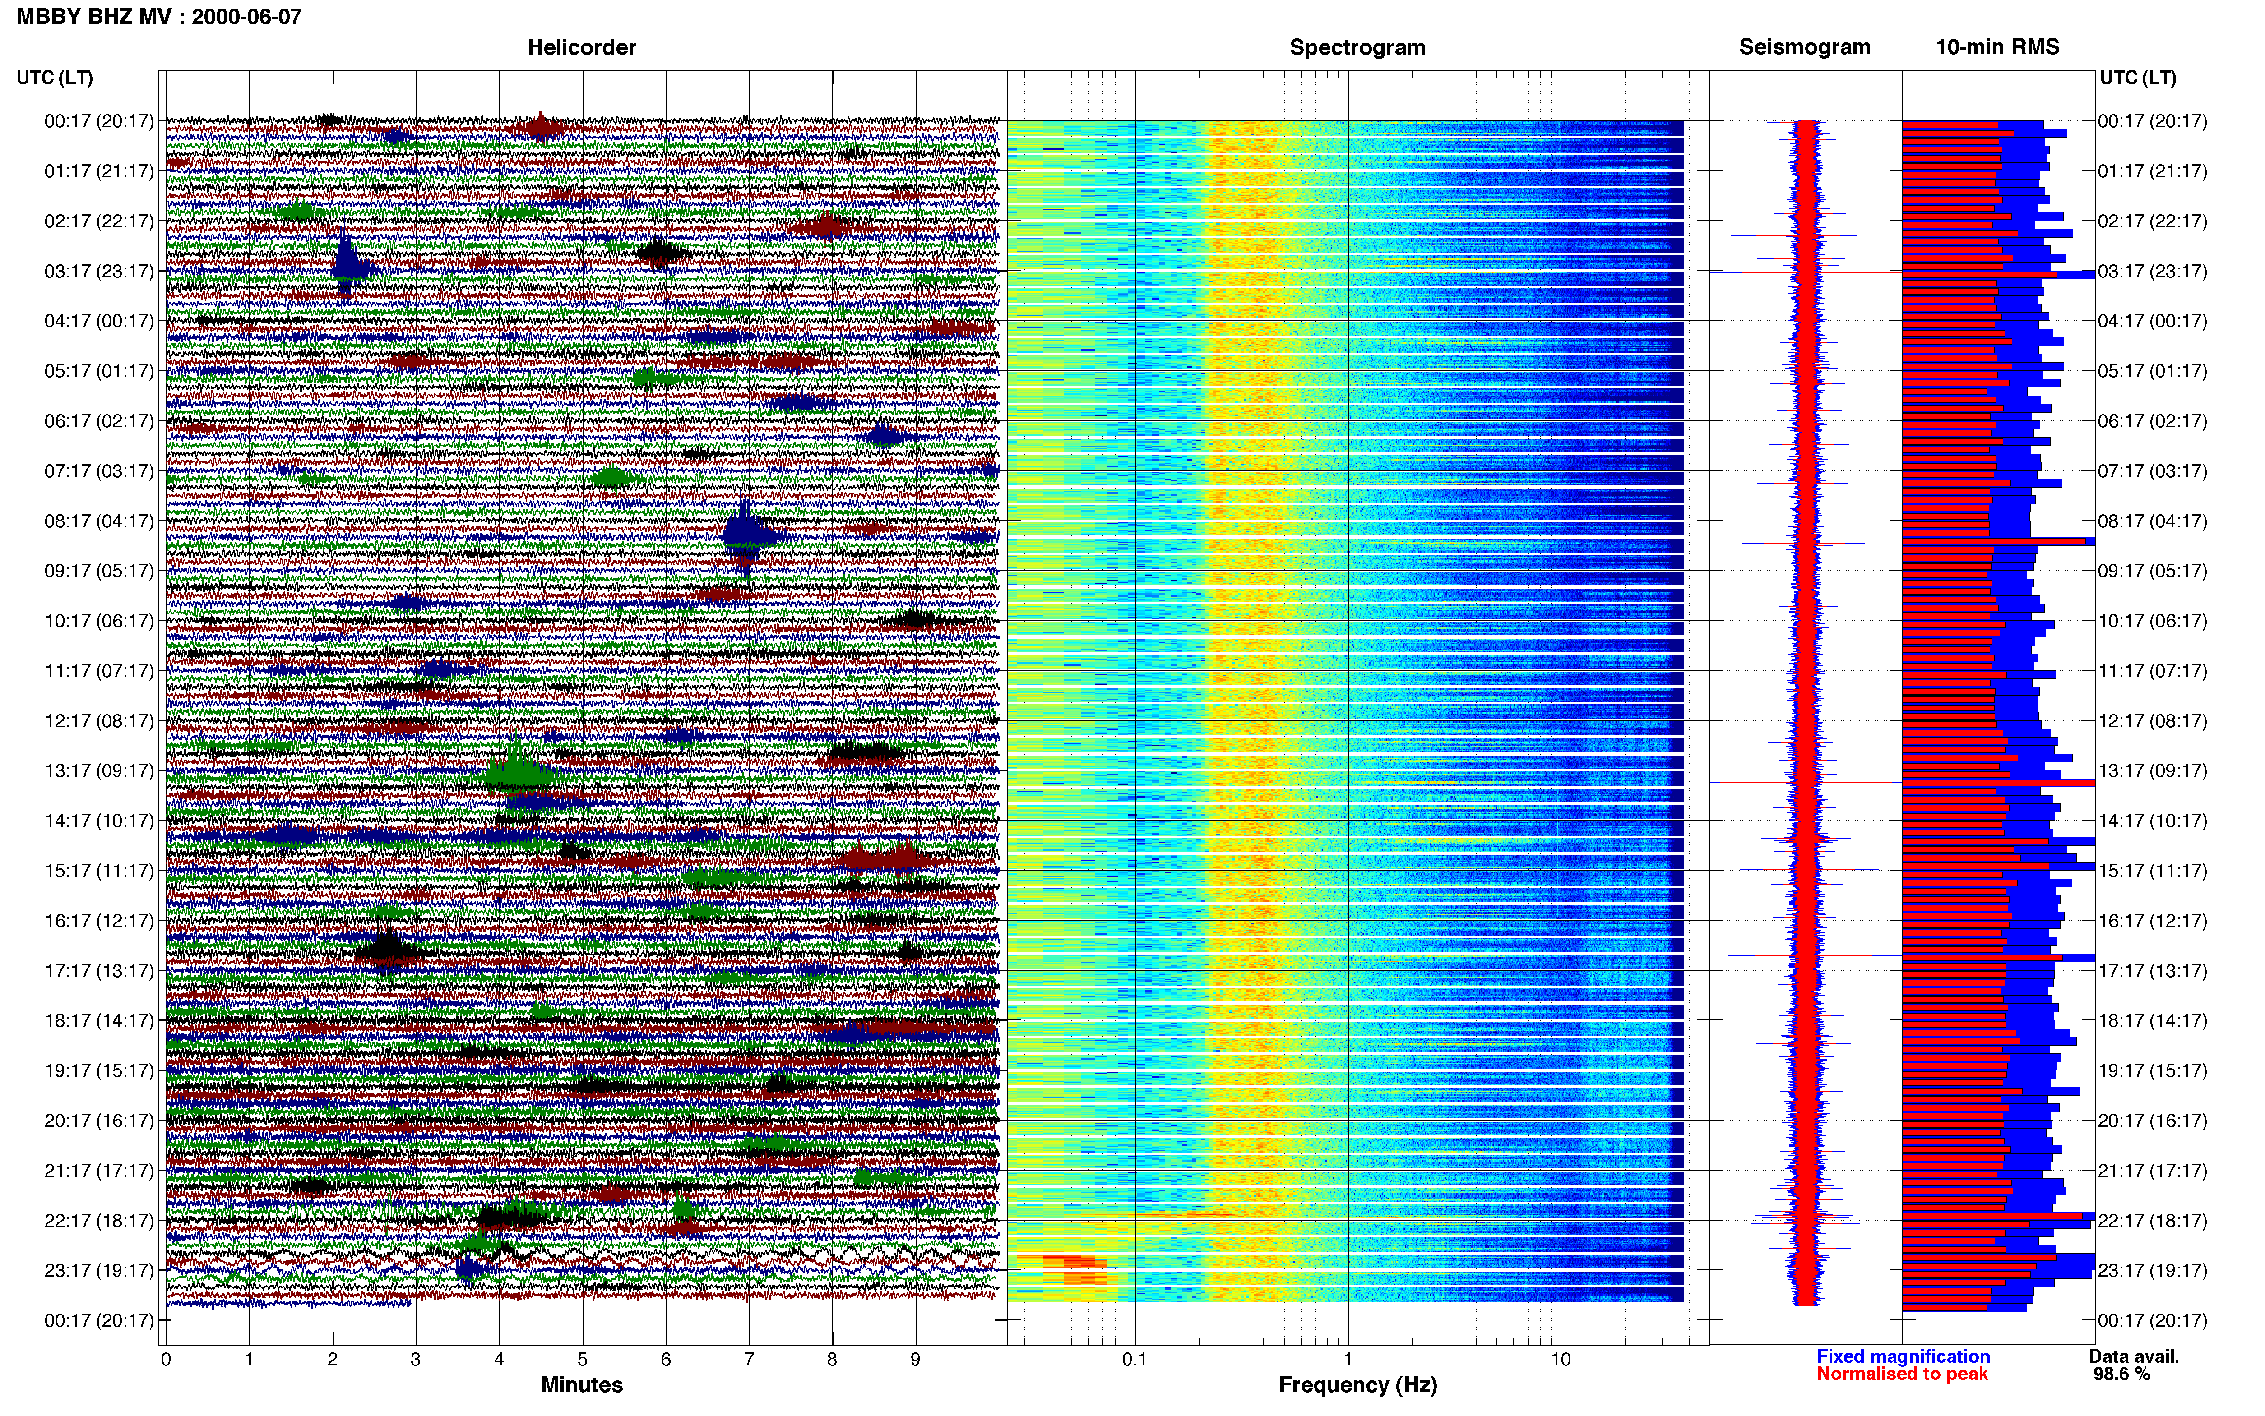Click the '98.6 %' data availability value

click(x=2121, y=1375)
